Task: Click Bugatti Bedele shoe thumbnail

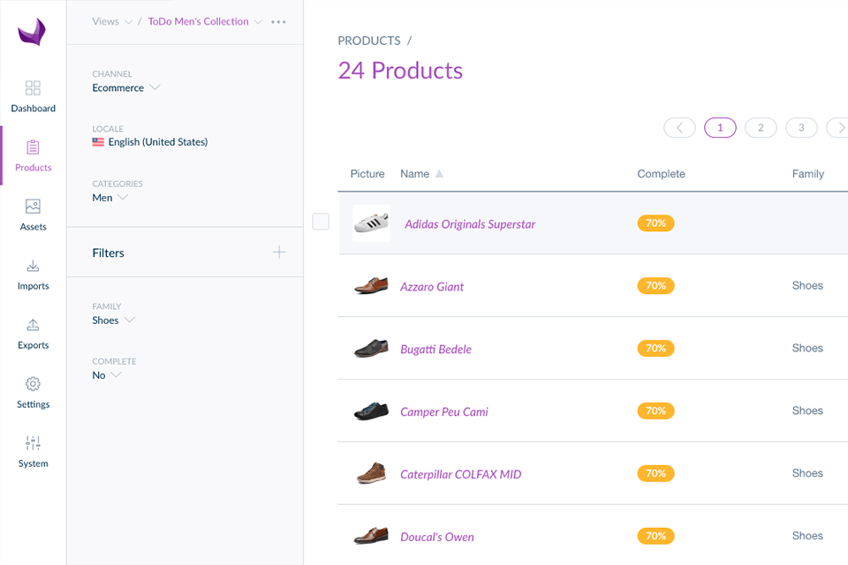Action: pyautogui.click(x=371, y=348)
